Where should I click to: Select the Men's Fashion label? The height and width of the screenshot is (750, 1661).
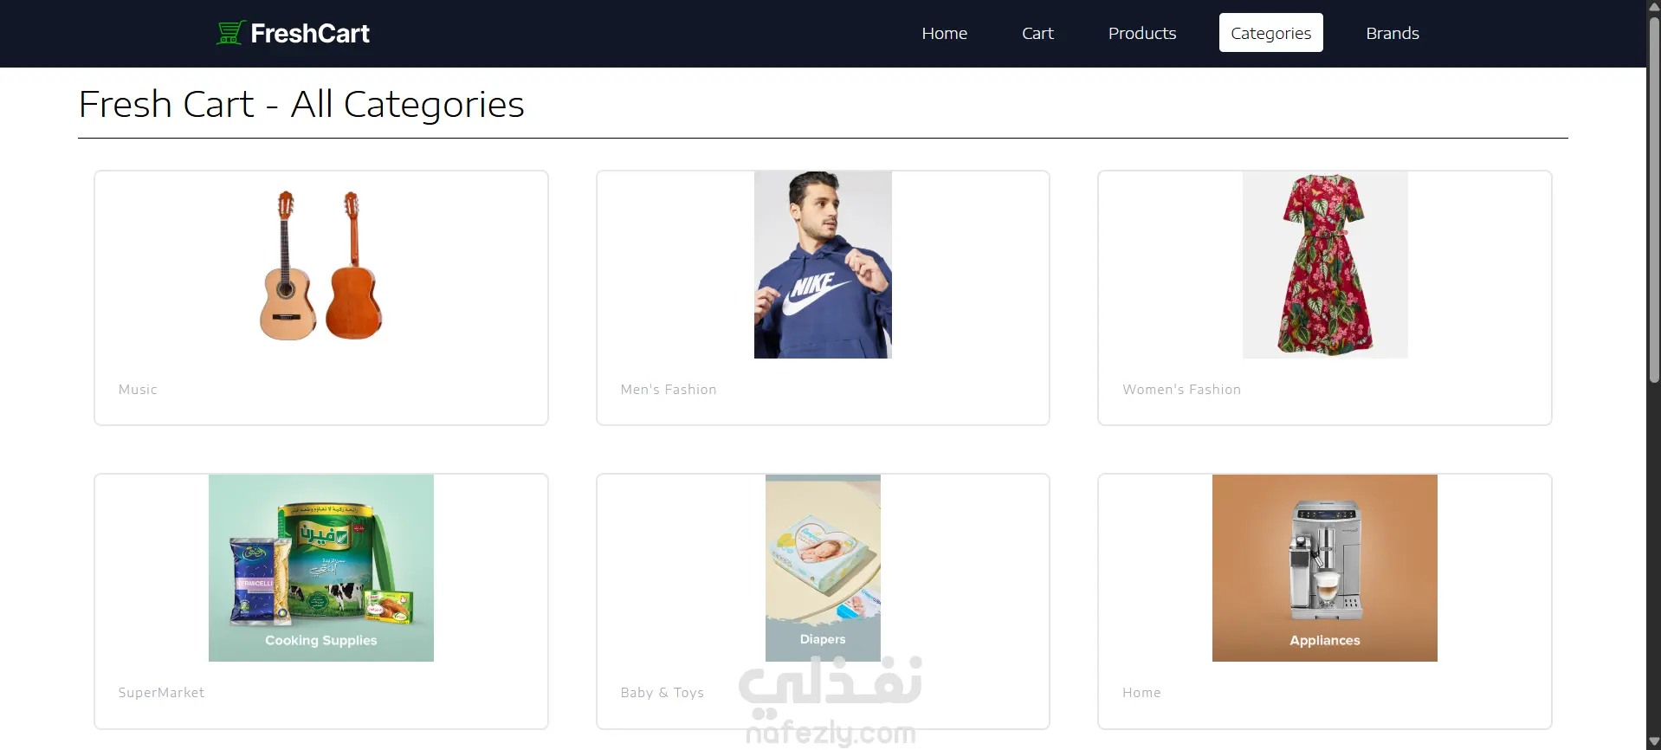(x=669, y=390)
